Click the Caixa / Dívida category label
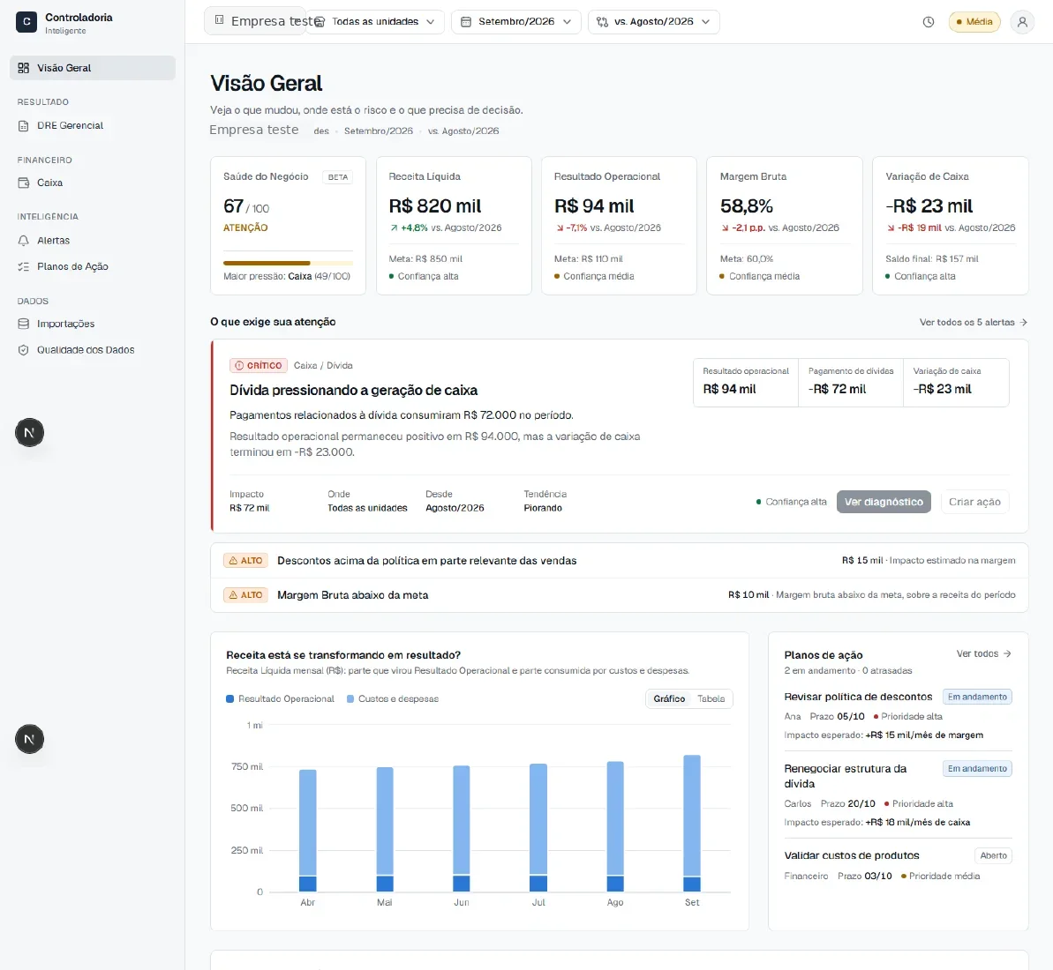Image resolution: width=1053 pixels, height=970 pixels. click(323, 366)
